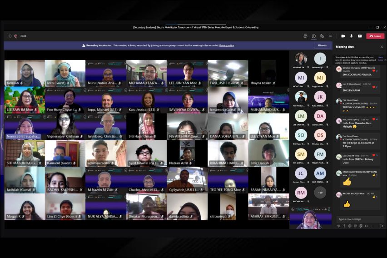Toggle the microphone mute
This screenshot has height=258, width=387.
351,36
